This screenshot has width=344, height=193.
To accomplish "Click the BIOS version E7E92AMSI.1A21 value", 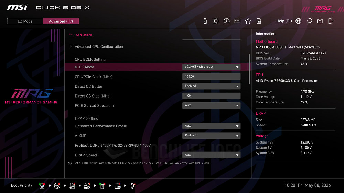I will (313, 53).
